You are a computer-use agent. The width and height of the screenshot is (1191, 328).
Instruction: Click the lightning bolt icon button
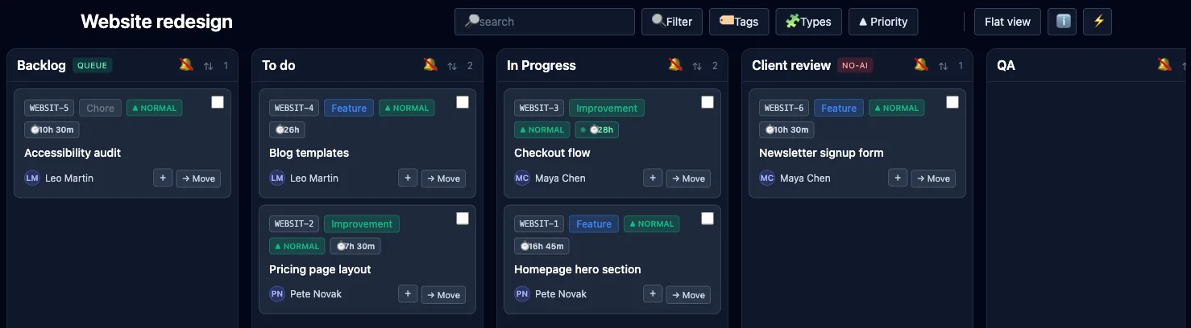point(1098,22)
